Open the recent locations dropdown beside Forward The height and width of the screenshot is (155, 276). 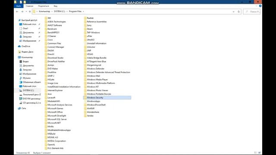click(26, 12)
